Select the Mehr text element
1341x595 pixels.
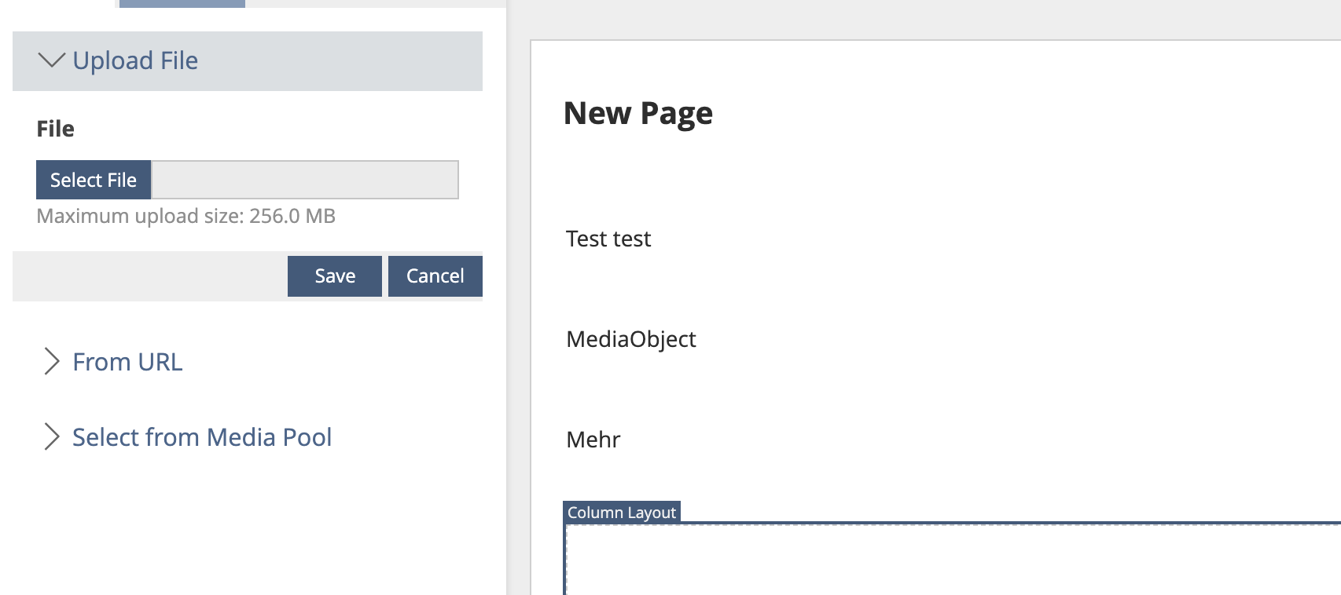coord(593,440)
